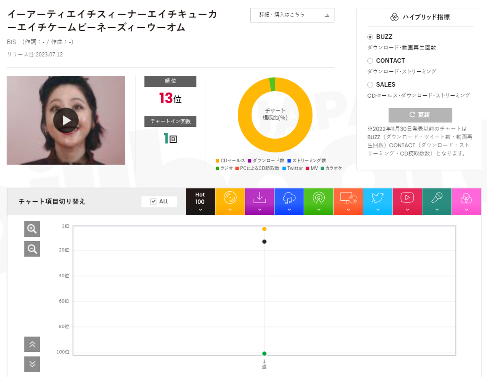The width and height of the screenshot is (487, 377).
Task: Click the ラジオ legend entry
Action: pos(224,168)
